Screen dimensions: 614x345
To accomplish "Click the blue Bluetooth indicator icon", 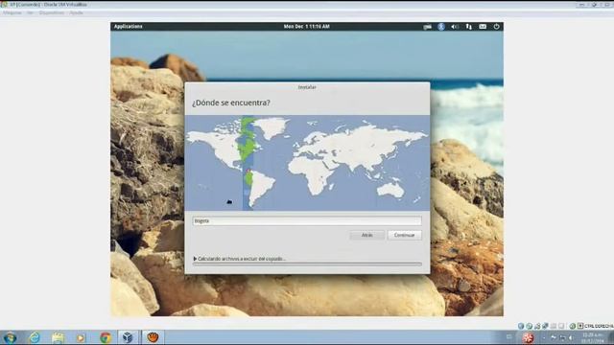I will [x=441, y=27].
